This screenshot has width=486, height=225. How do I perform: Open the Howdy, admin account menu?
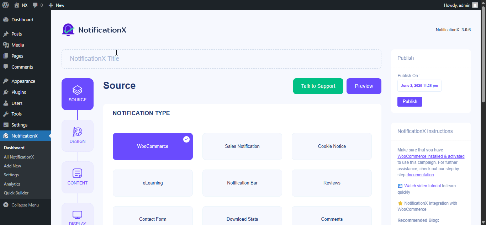[461, 5]
